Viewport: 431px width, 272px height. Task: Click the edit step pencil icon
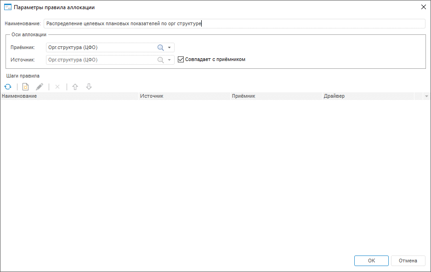[x=40, y=87]
